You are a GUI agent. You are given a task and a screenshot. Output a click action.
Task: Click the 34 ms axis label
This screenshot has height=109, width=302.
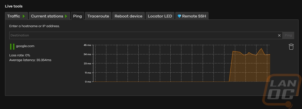(x=87, y=54)
